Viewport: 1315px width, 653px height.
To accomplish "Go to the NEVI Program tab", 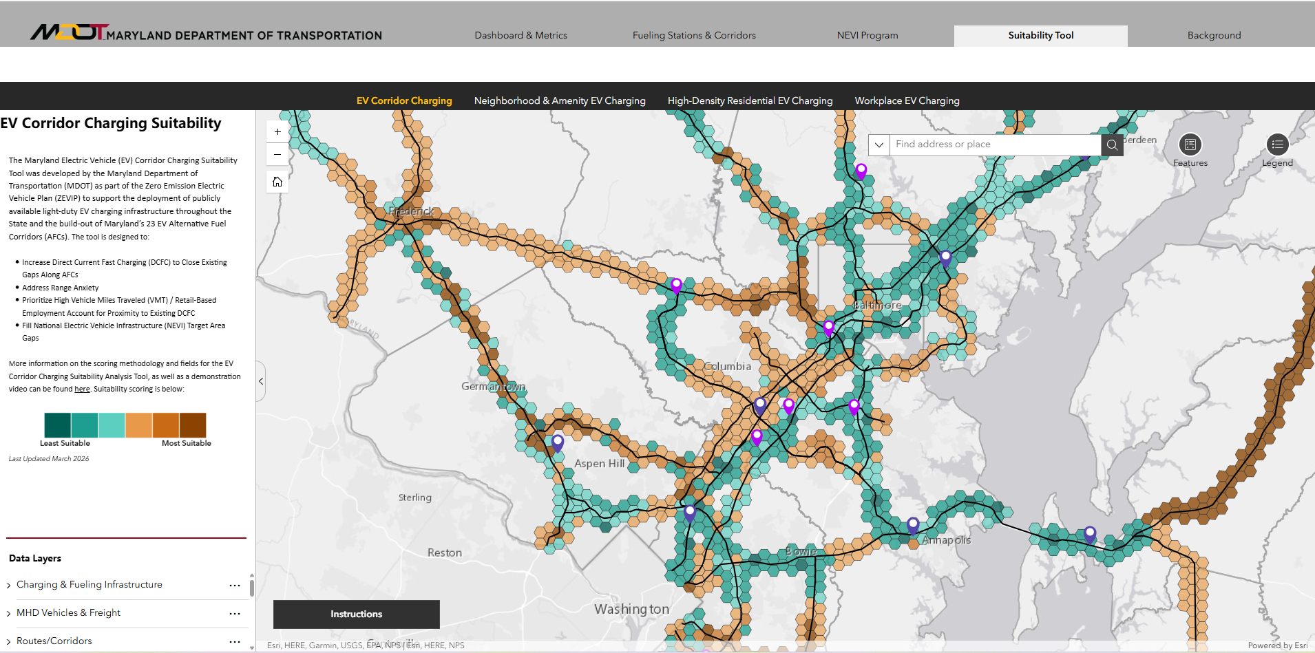I will (867, 35).
